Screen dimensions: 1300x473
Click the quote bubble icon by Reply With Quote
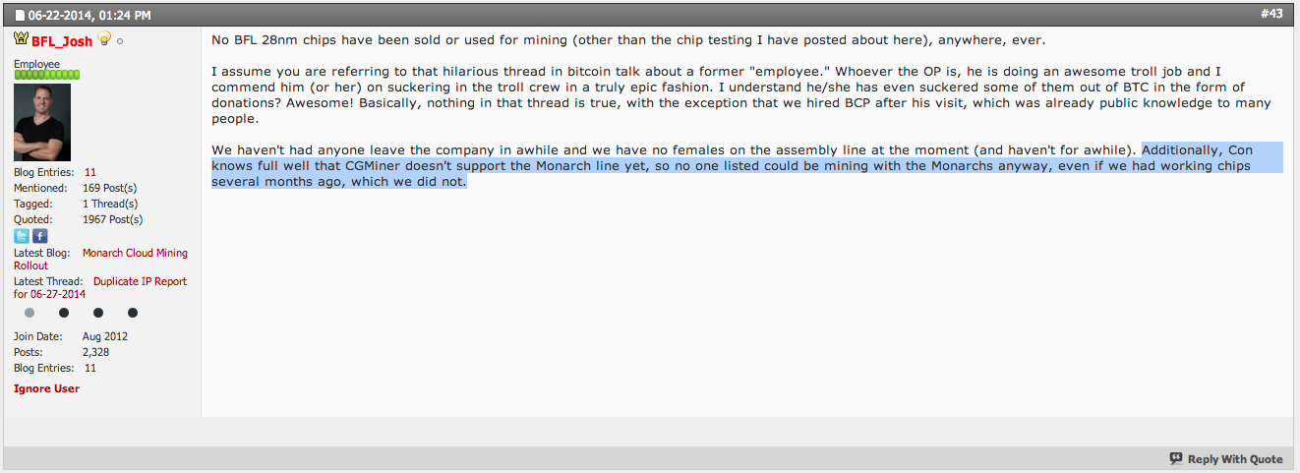[1175, 459]
